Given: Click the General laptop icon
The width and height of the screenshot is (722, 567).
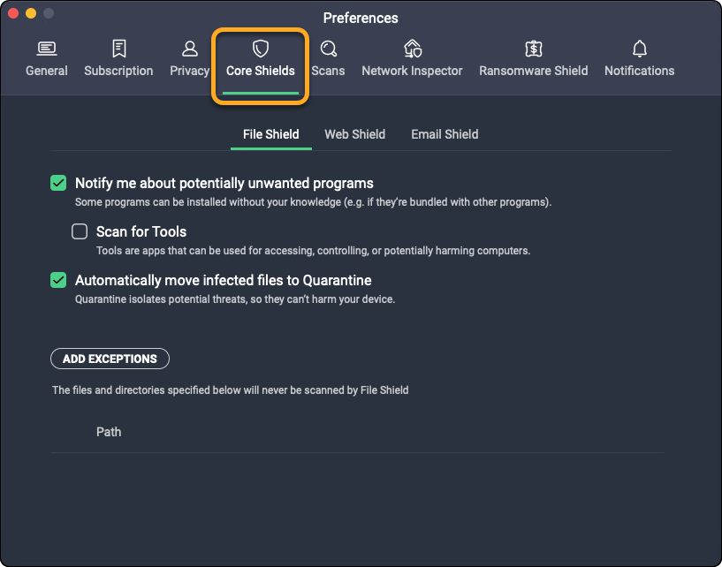Looking at the screenshot, I should click(x=47, y=48).
